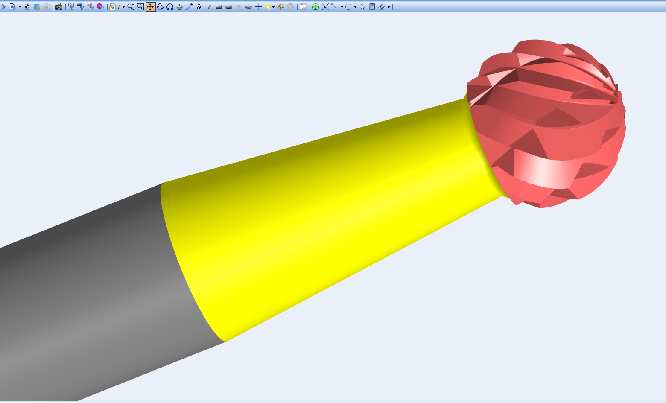
Task: Expand the circle tool dropdown arrow
Action: pyautogui.click(x=355, y=7)
